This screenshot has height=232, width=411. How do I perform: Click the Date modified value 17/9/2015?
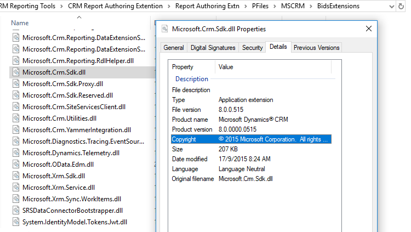coord(244,159)
